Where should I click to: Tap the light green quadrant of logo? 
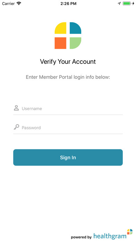76,43
